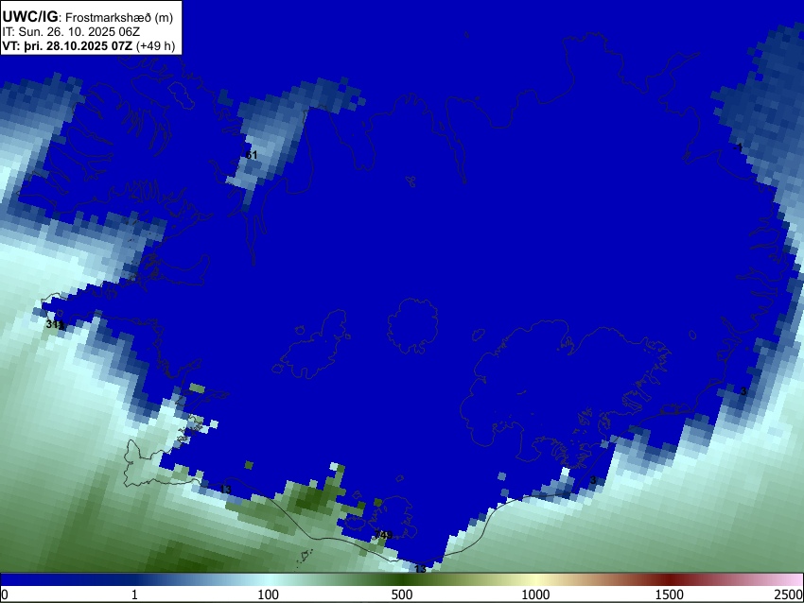
Task: Click the '13' label at Iceland's southernmost tip
Action: [x=421, y=569]
